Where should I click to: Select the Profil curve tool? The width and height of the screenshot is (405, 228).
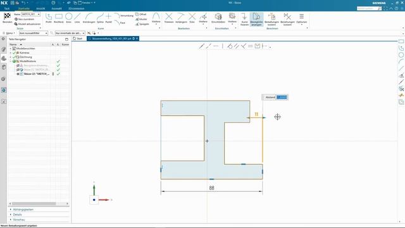click(x=49, y=18)
